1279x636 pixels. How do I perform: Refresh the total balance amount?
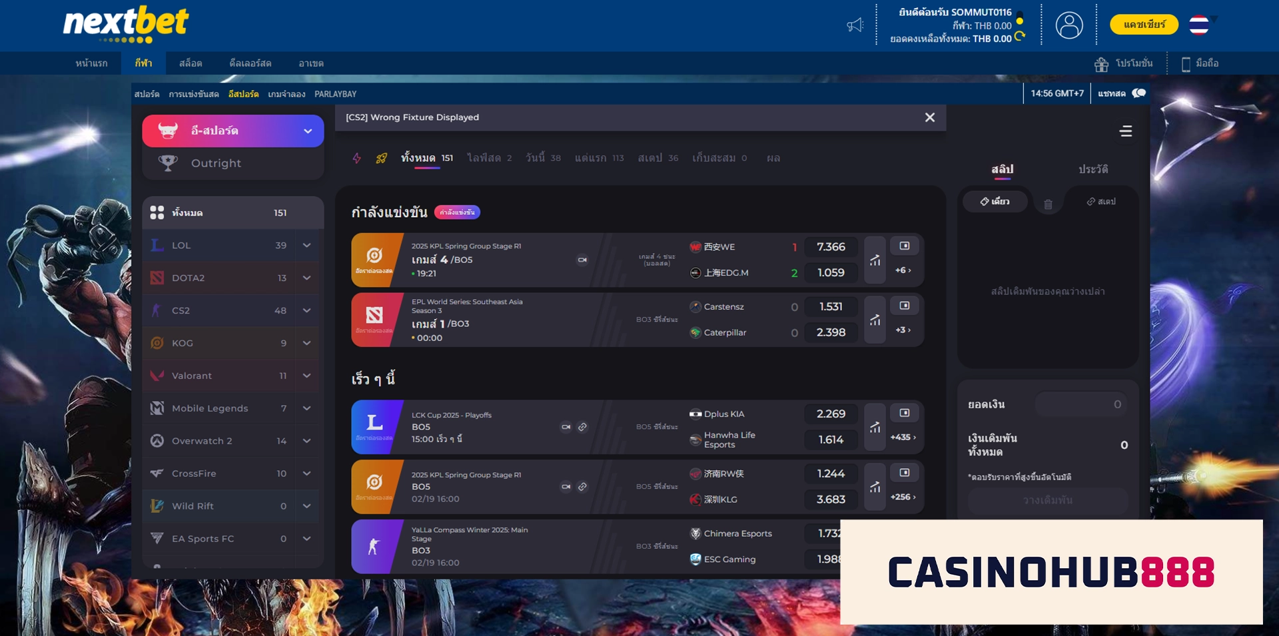pos(1019,37)
